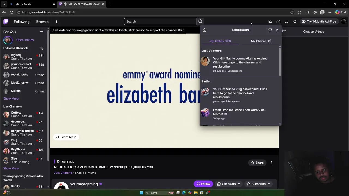Open File Explorer from the taskbar

pos(196,193)
